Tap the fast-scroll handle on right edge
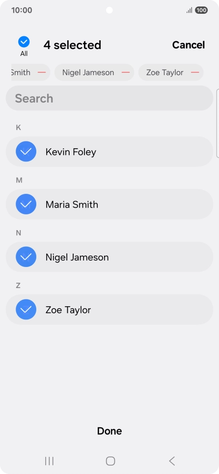The image size is (219, 474). (218, 123)
